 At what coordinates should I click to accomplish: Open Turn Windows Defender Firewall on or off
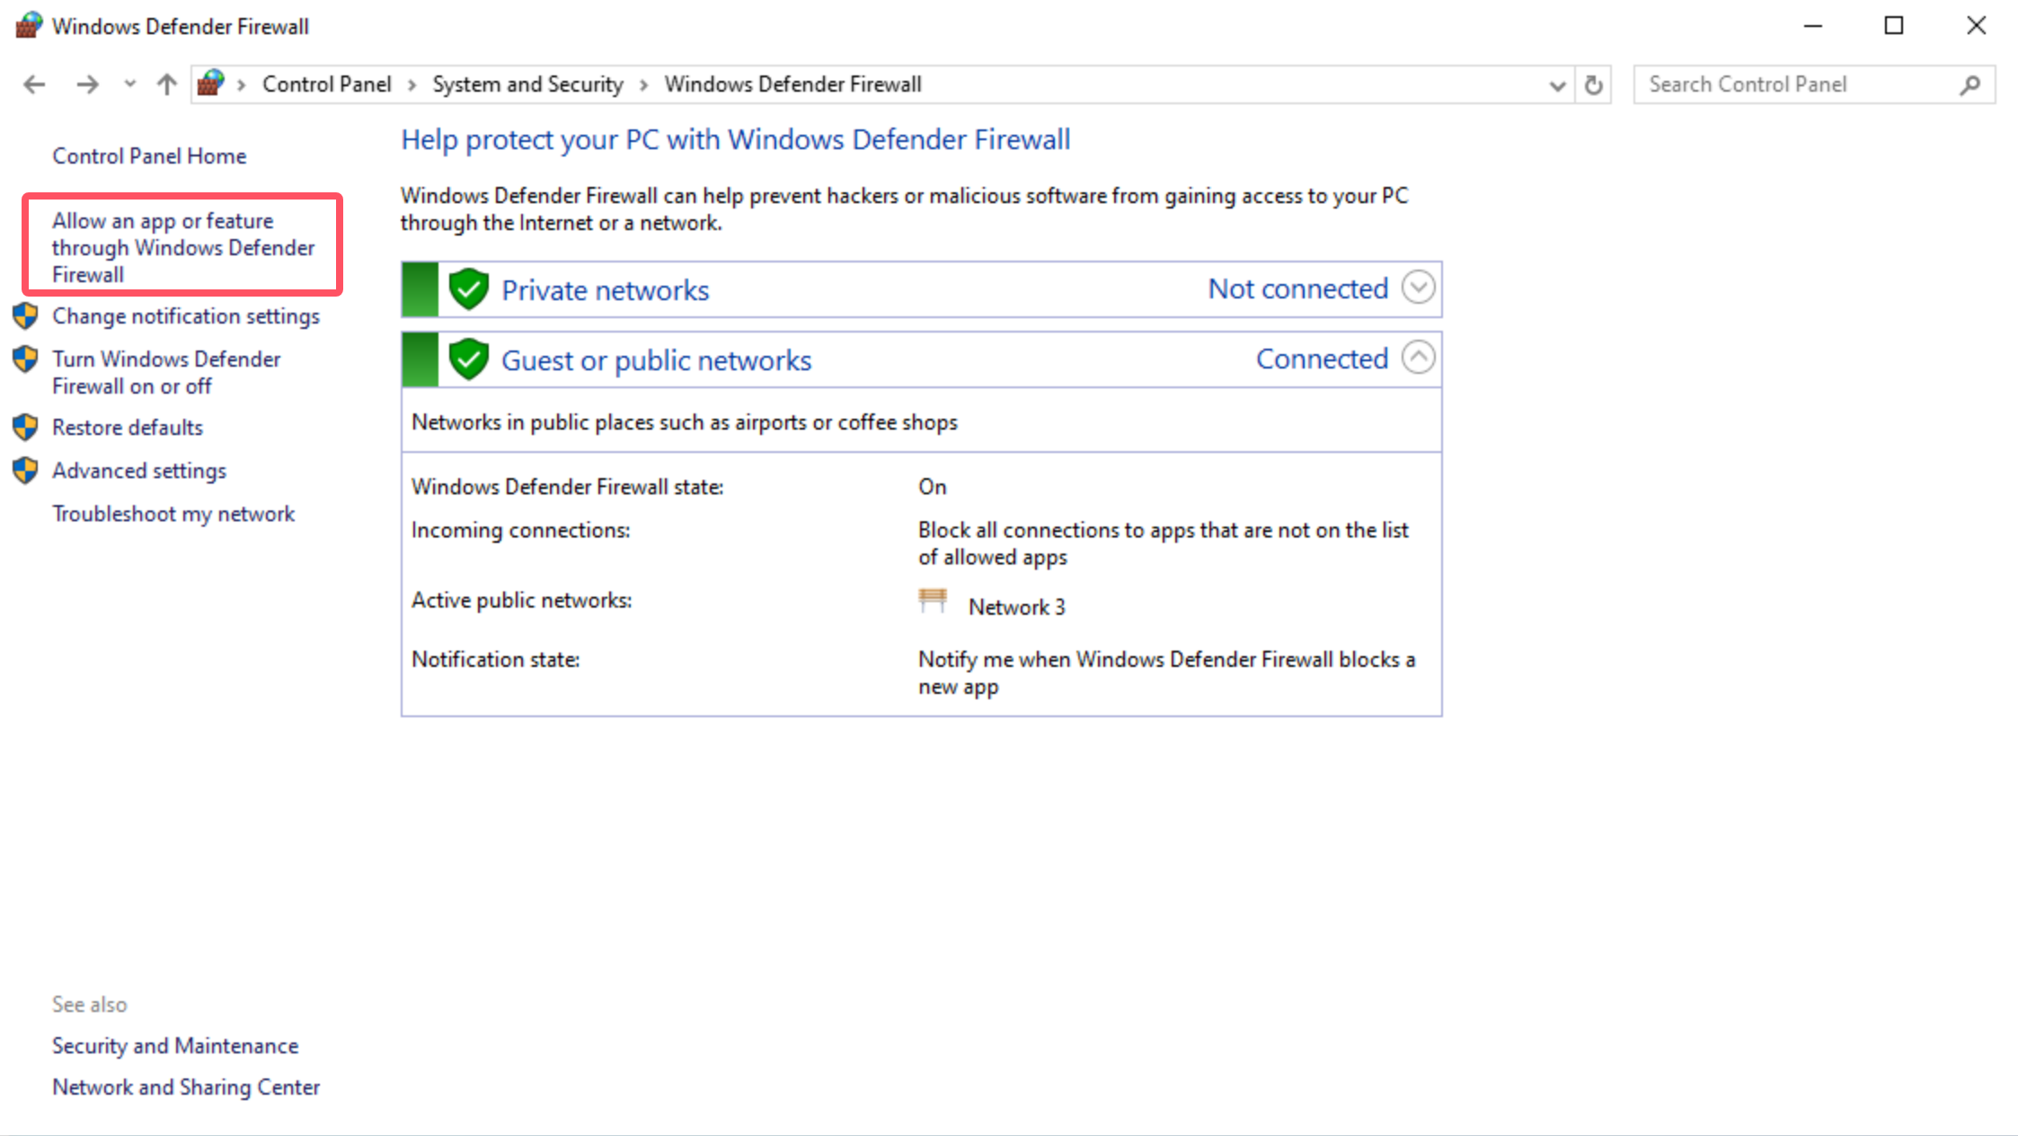(166, 372)
